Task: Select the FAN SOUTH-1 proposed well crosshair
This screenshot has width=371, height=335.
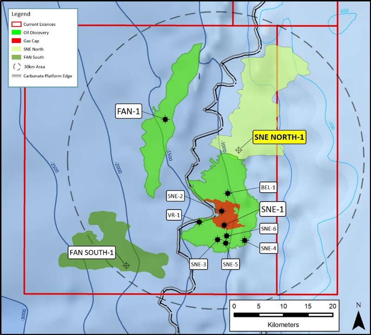Action: pyautogui.click(x=126, y=265)
